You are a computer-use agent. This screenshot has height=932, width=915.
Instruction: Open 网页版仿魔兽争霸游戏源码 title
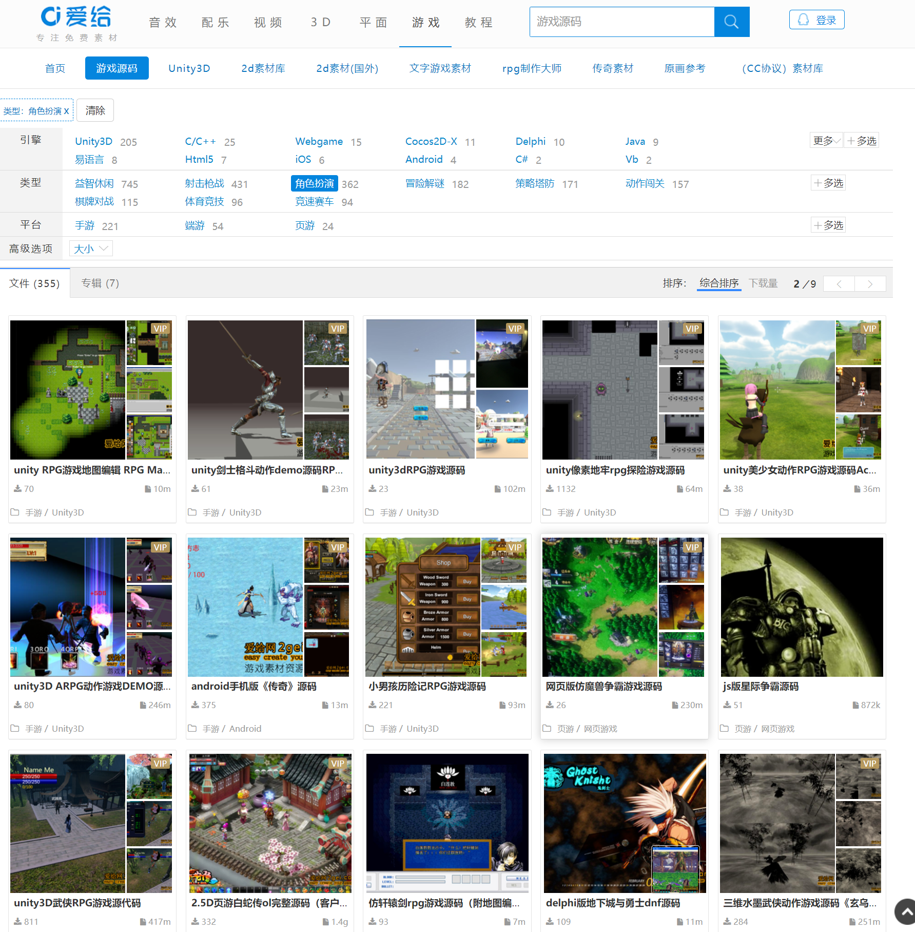604,686
